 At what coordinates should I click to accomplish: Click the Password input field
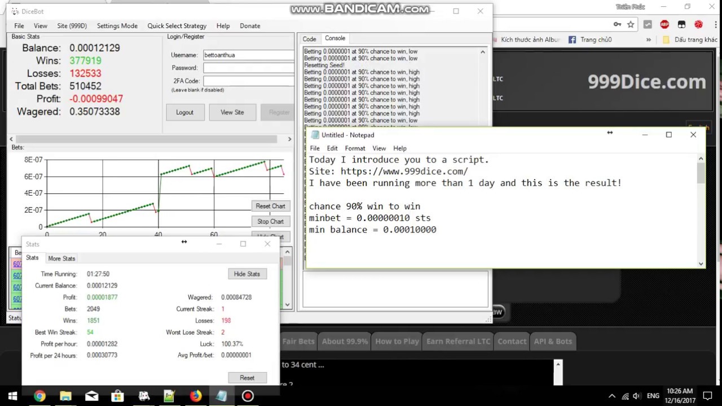coord(248,68)
